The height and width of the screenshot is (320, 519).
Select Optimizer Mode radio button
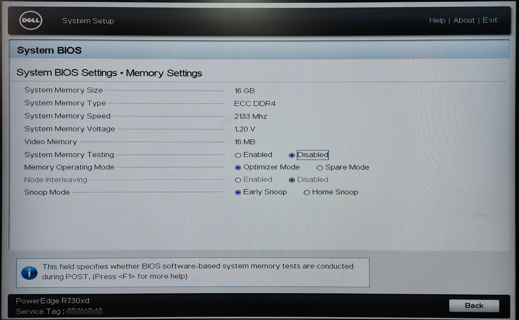point(238,167)
